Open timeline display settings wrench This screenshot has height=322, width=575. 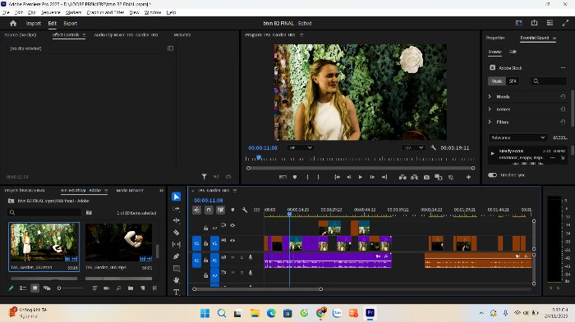click(x=245, y=210)
